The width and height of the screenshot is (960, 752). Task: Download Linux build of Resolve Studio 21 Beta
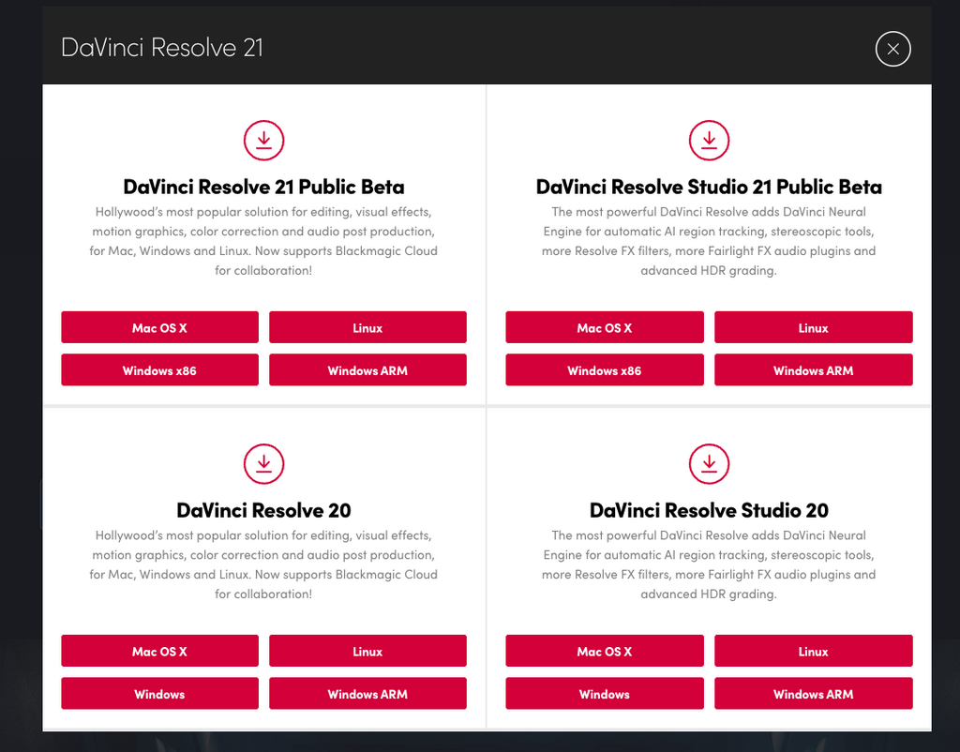click(813, 327)
